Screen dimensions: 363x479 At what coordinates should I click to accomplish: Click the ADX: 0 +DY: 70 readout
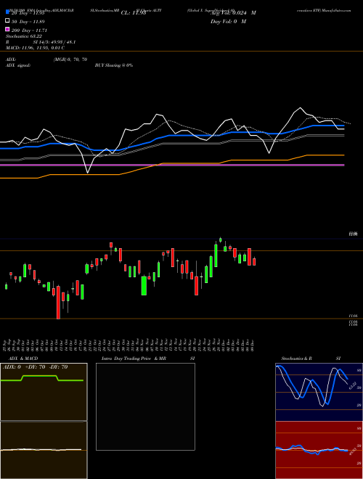pos(35,367)
